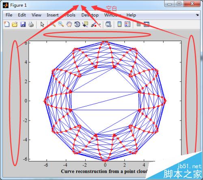203x180 pixels.
Task: Open the Insert menu
Action: pos(53,15)
